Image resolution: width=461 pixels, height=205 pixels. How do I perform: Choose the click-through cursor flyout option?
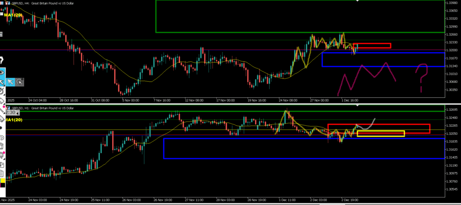coord(20,82)
